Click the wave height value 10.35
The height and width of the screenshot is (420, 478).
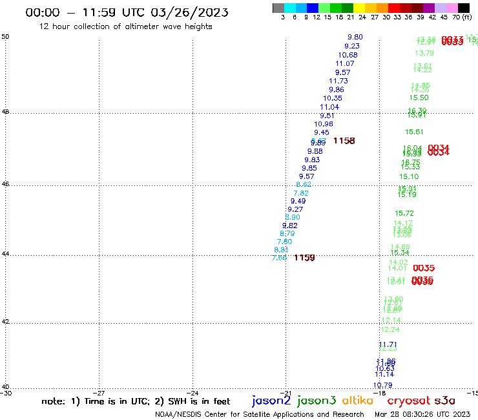click(333, 98)
